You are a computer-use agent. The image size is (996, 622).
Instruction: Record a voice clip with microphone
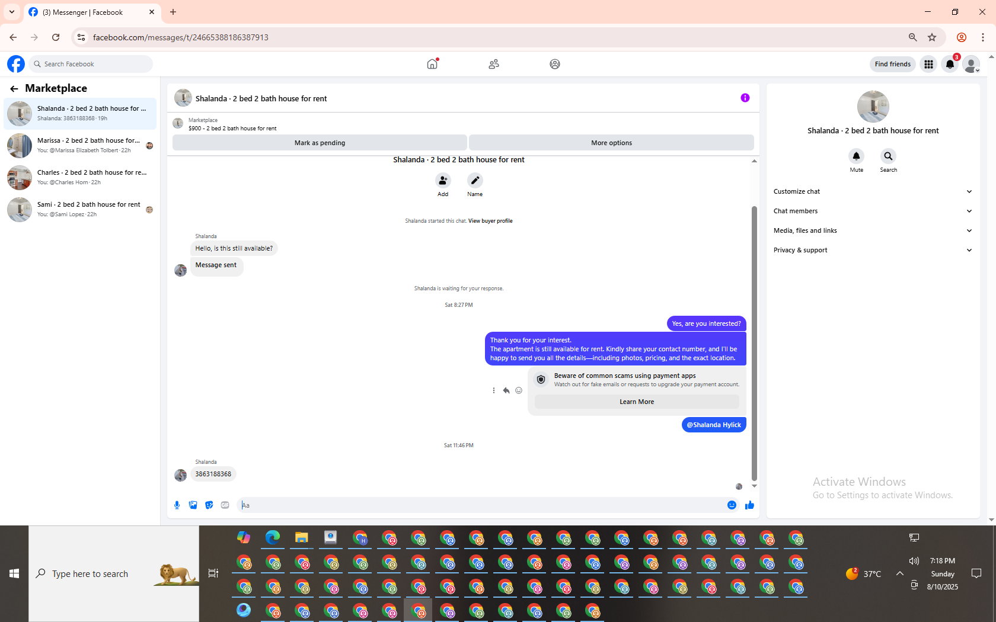point(177,505)
